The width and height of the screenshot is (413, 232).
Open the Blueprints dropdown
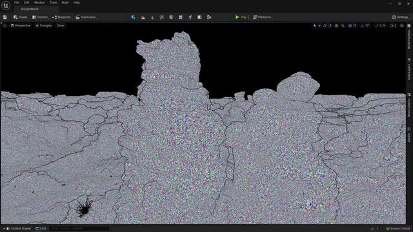click(62, 17)
